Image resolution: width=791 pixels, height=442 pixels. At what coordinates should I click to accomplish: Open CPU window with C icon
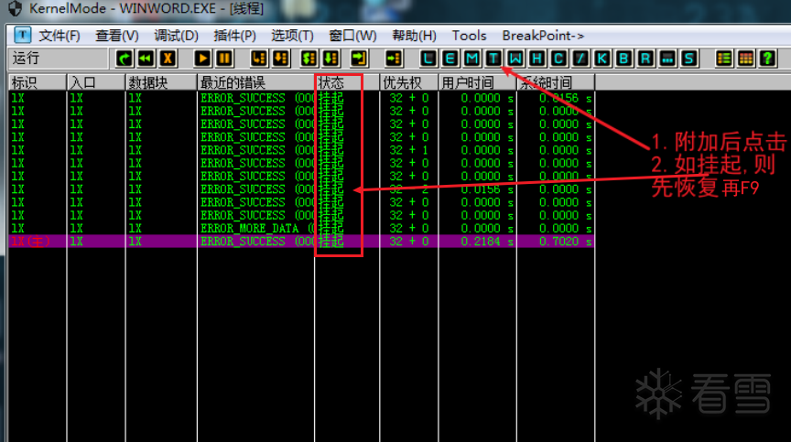(558, 59)
